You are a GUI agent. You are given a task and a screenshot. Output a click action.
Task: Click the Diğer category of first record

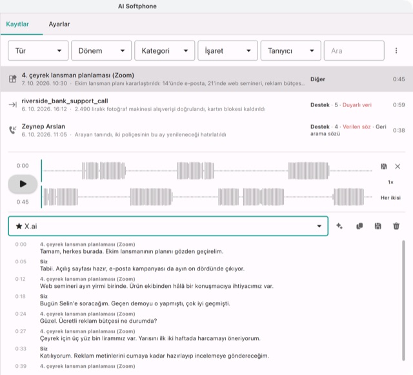tap(317, 79)
